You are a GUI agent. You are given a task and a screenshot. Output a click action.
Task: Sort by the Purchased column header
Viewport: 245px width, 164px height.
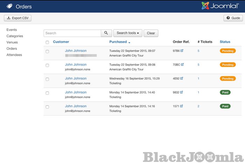(118, 42)
